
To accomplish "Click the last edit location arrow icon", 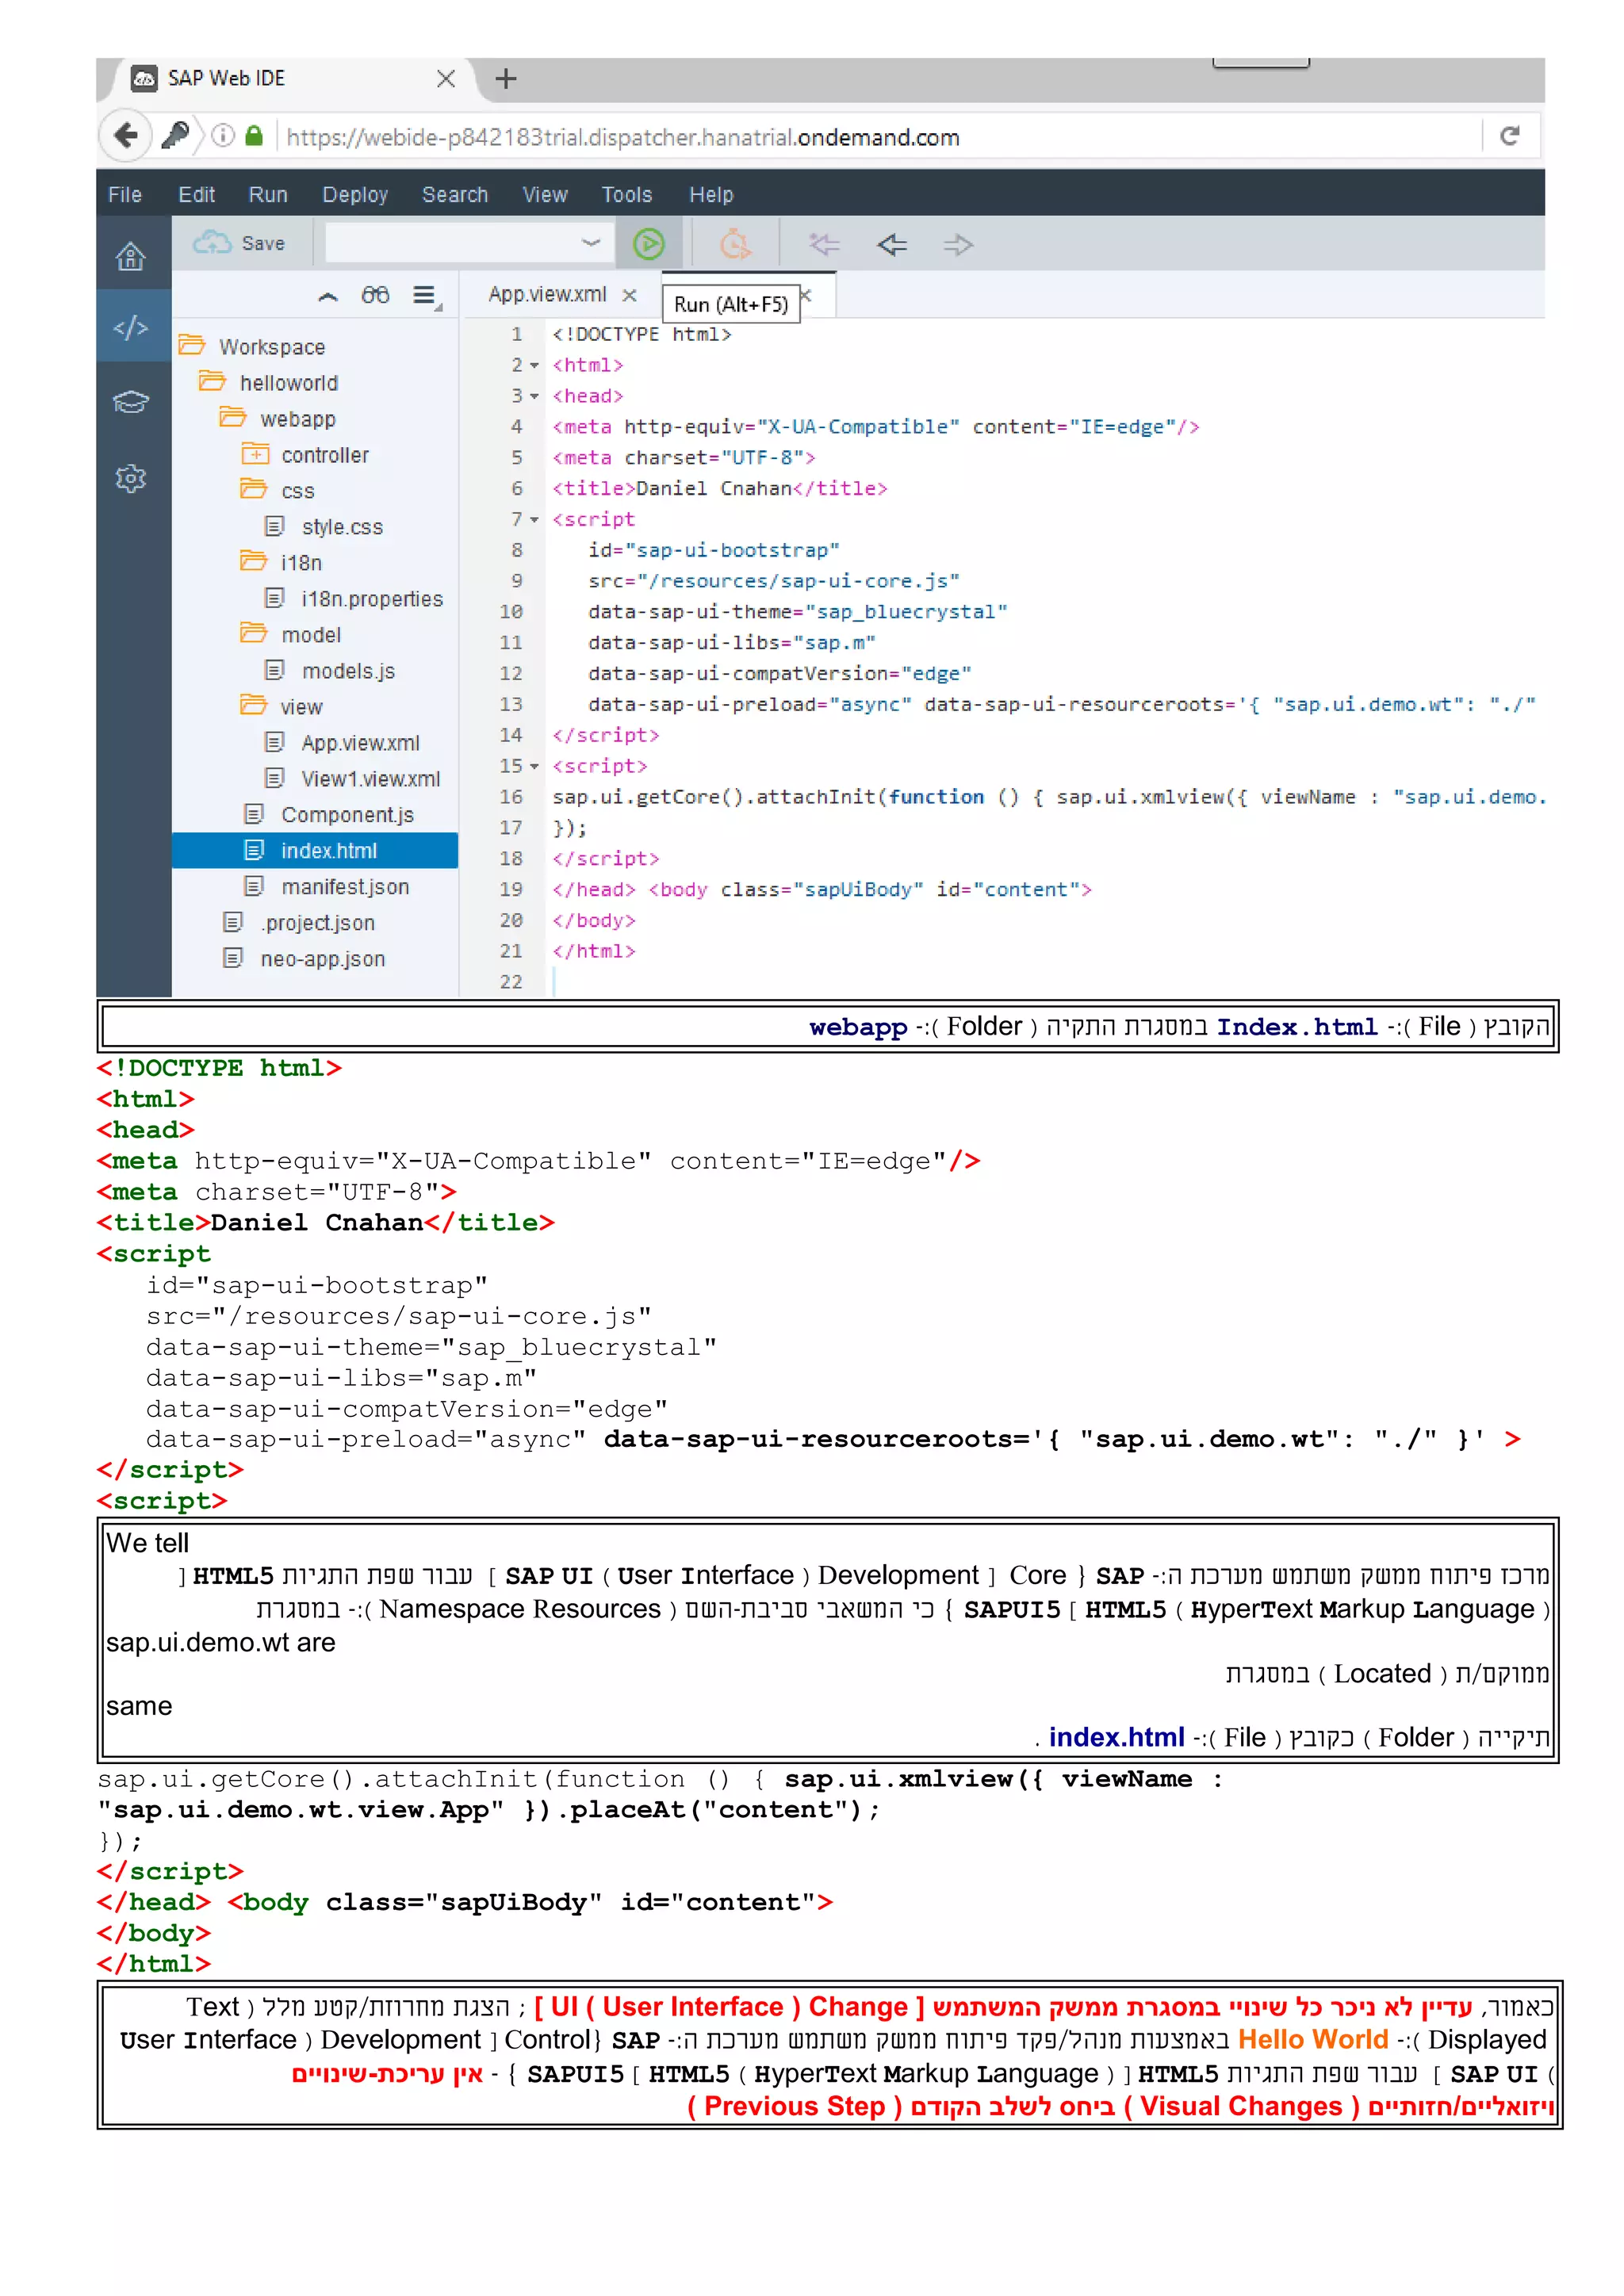I will (825, 244).
